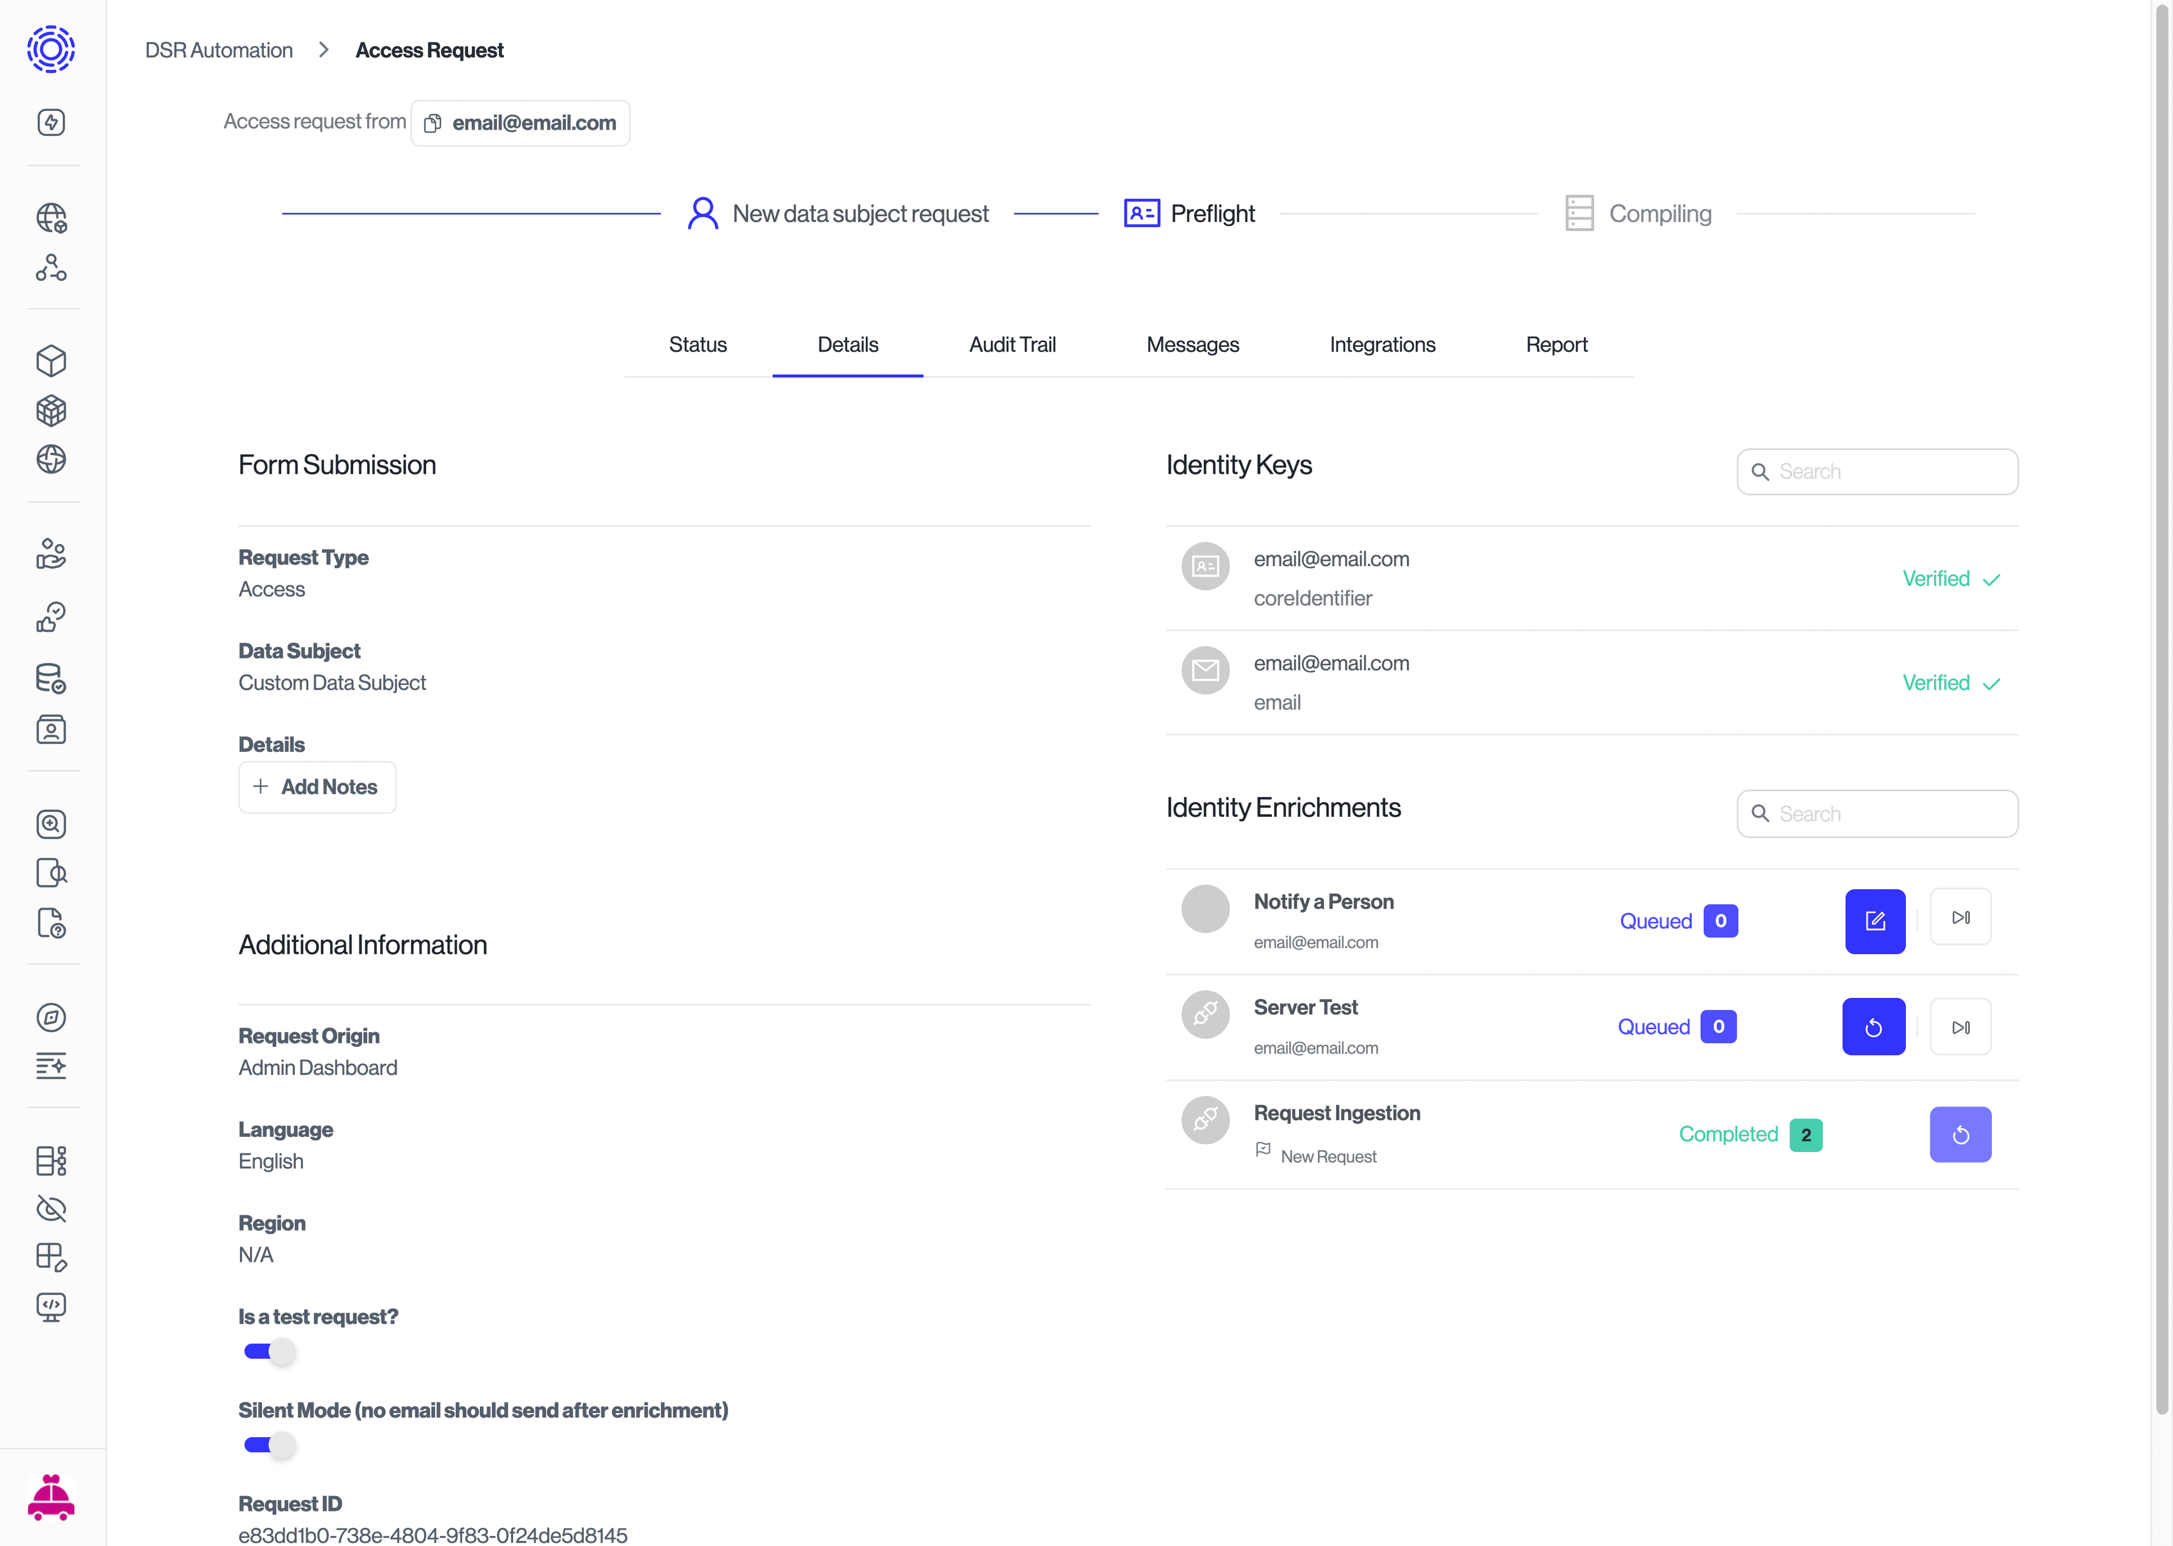The image size is (2173, 1546).
Task: Open the compass icon in sidebar
Action: pos(51,1017)
